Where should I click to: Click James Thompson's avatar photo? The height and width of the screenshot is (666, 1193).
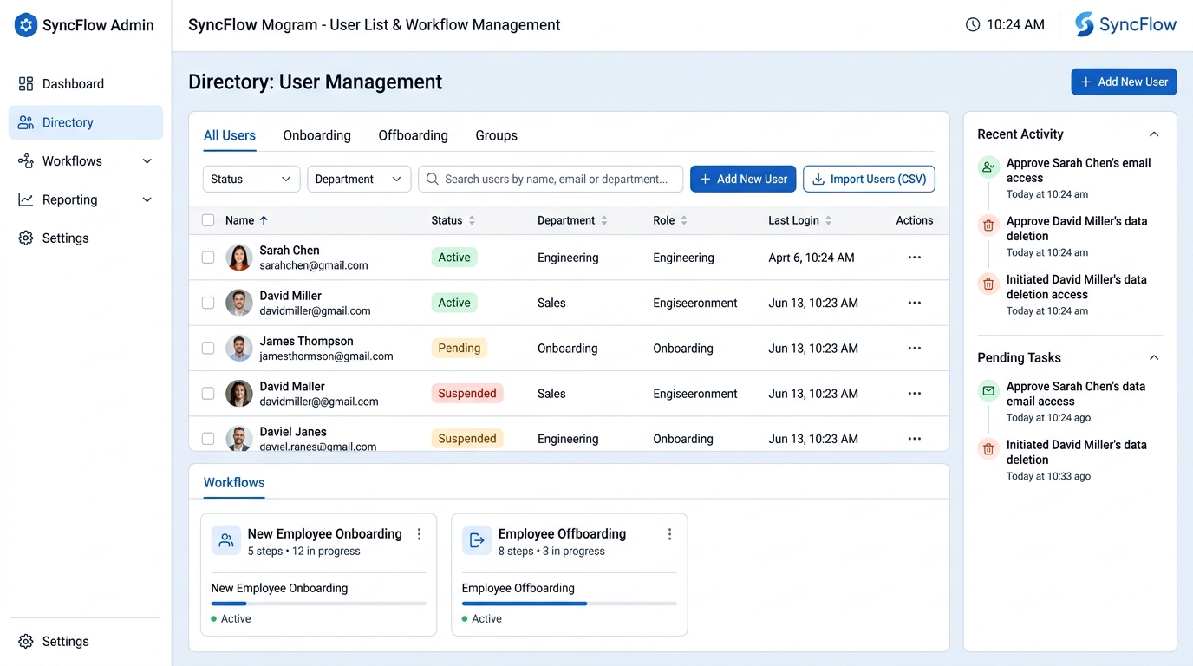point(239,348)
